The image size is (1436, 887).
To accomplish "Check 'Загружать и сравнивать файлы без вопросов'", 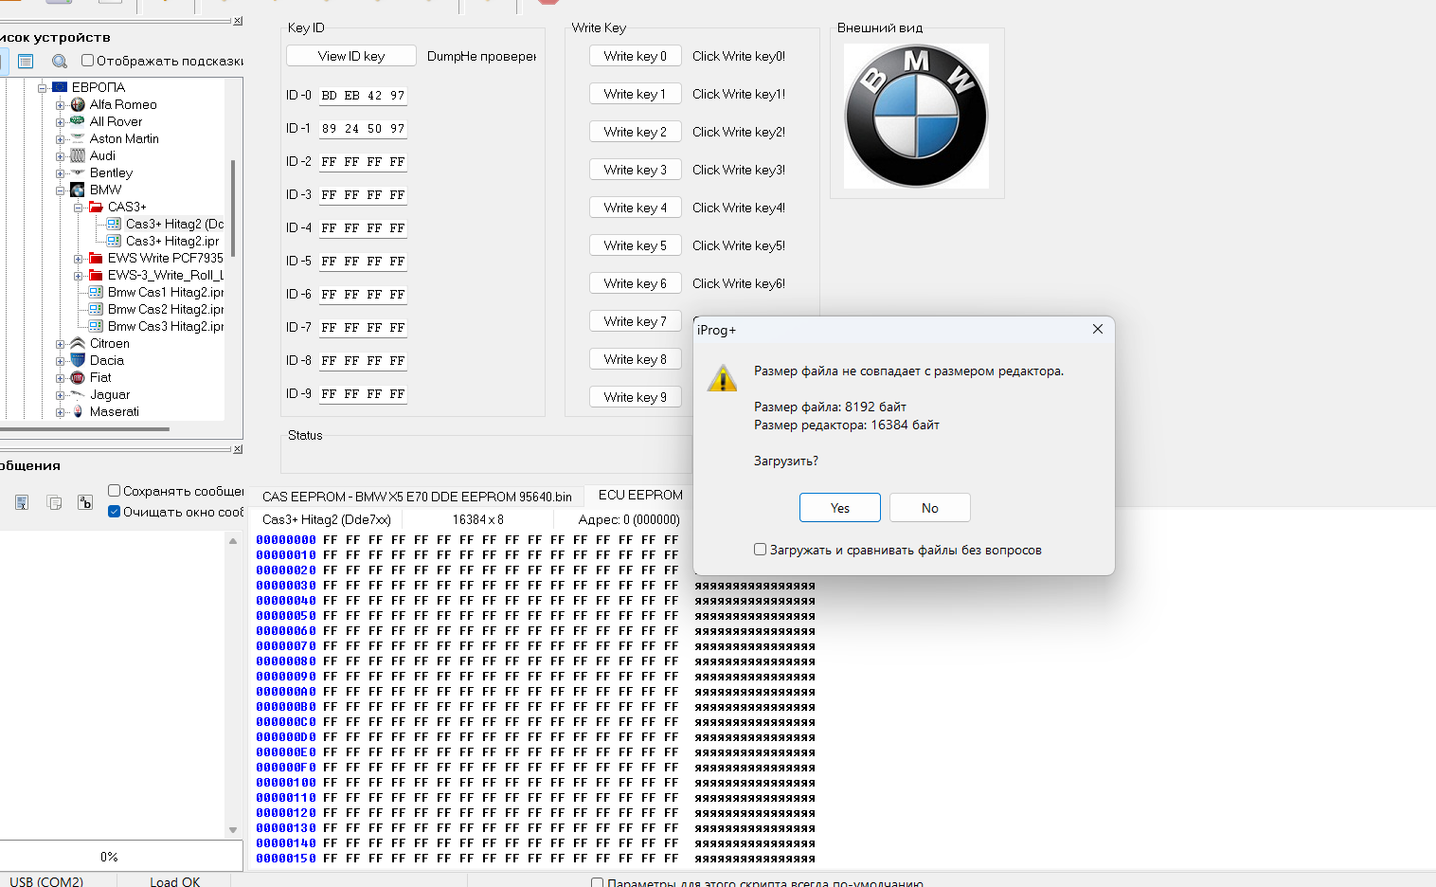I will tap(760, 550).
